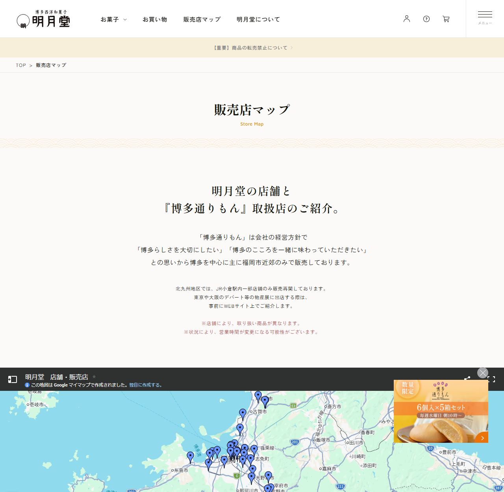Open the help question mark icon

[x=426, y=19]
